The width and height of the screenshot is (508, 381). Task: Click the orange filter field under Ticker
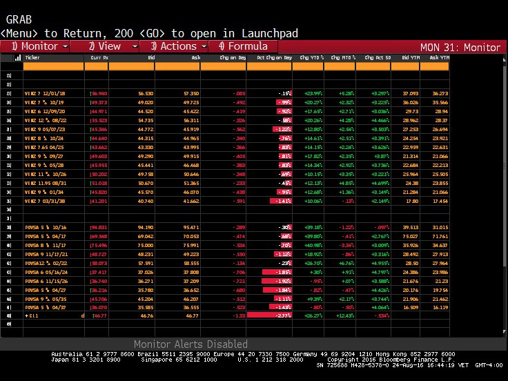pos(53,66)
